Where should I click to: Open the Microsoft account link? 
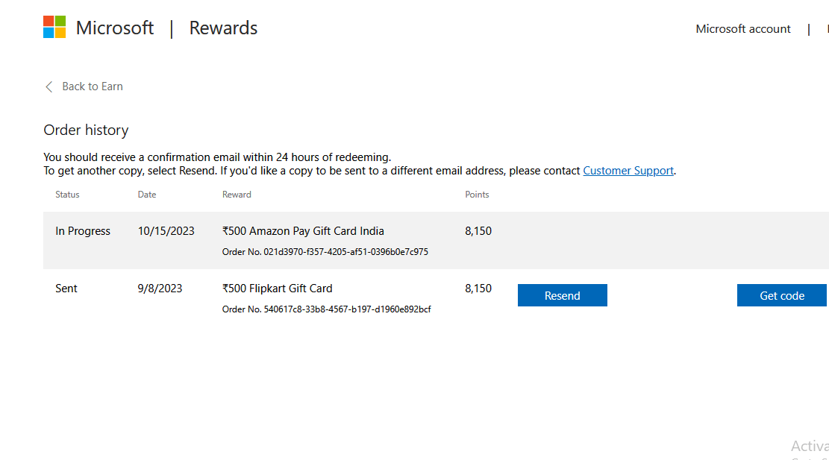pos(742,29)
